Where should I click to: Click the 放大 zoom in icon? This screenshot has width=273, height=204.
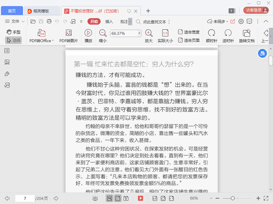tap(148, 33)
